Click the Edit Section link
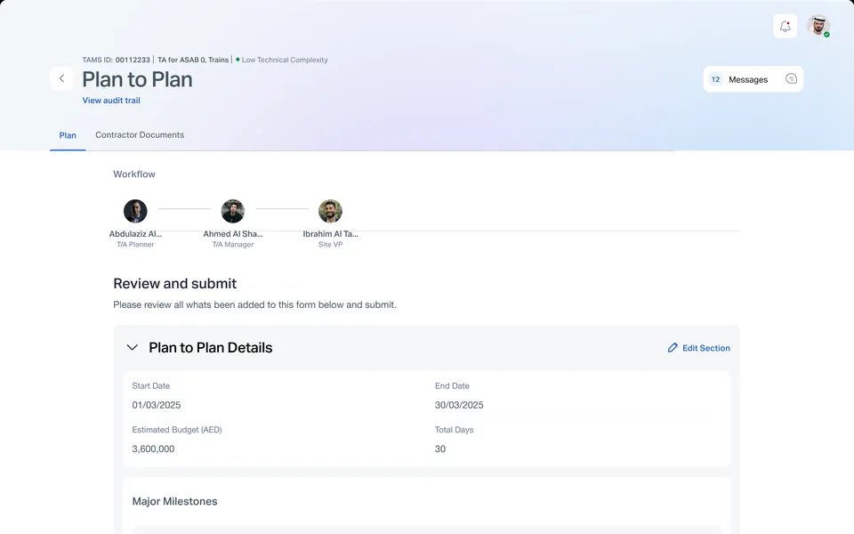The image size is (854, 534). tap(699, 348)
